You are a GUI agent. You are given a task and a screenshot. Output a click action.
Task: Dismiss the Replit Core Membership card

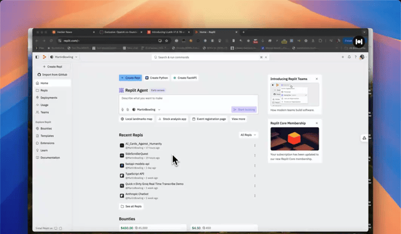tap(316, 123)
